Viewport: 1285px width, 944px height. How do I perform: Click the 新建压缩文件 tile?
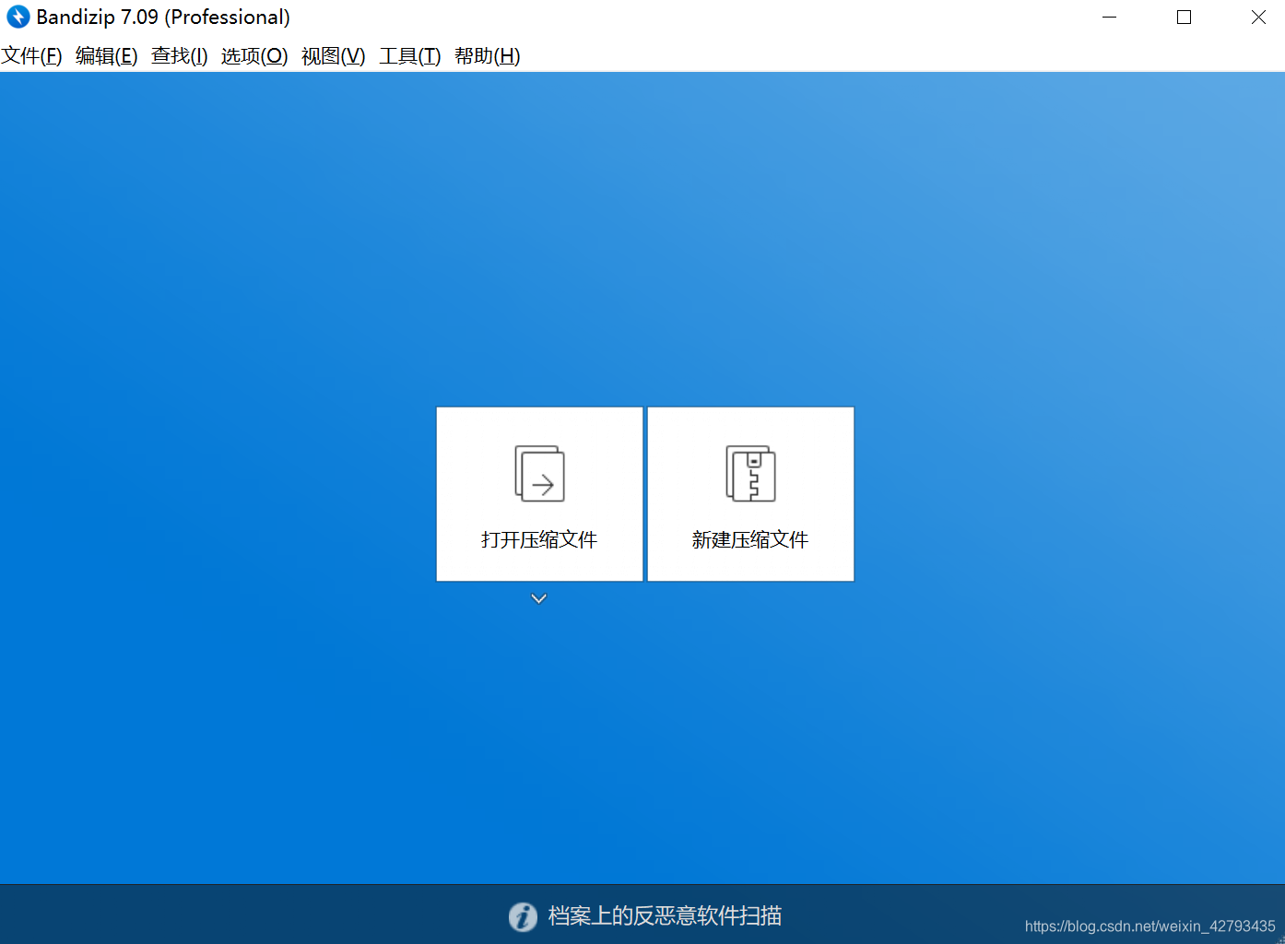(750, 494)
